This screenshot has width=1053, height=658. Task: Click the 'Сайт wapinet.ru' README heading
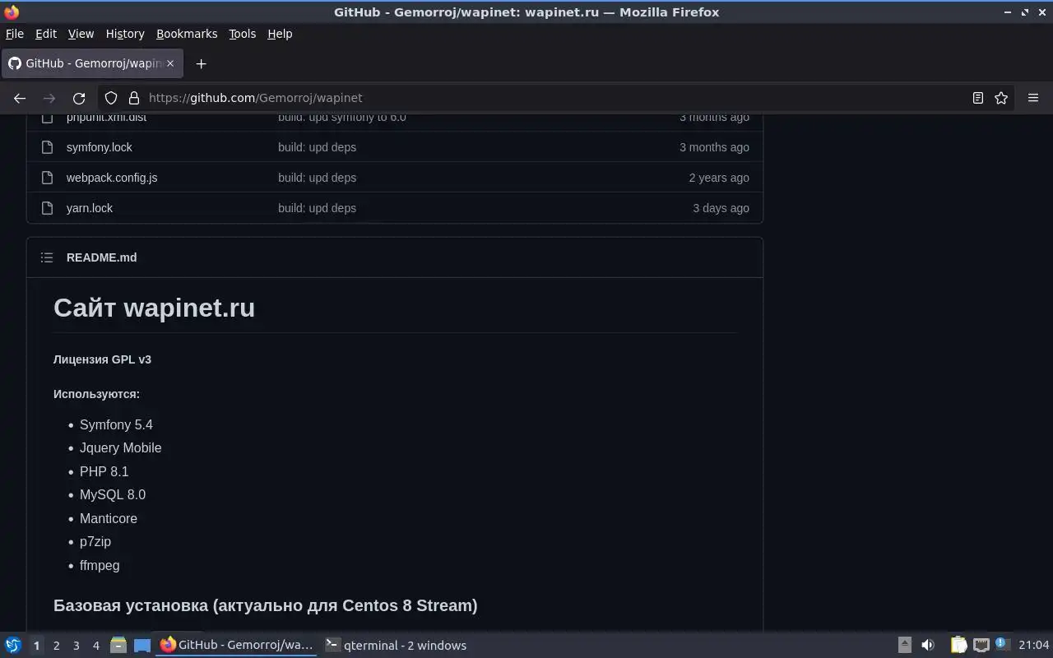coord(154,308)
